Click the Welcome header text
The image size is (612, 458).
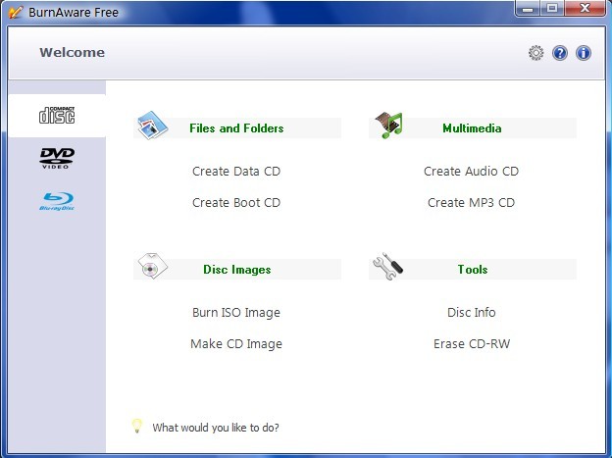(x=73, y=52)
